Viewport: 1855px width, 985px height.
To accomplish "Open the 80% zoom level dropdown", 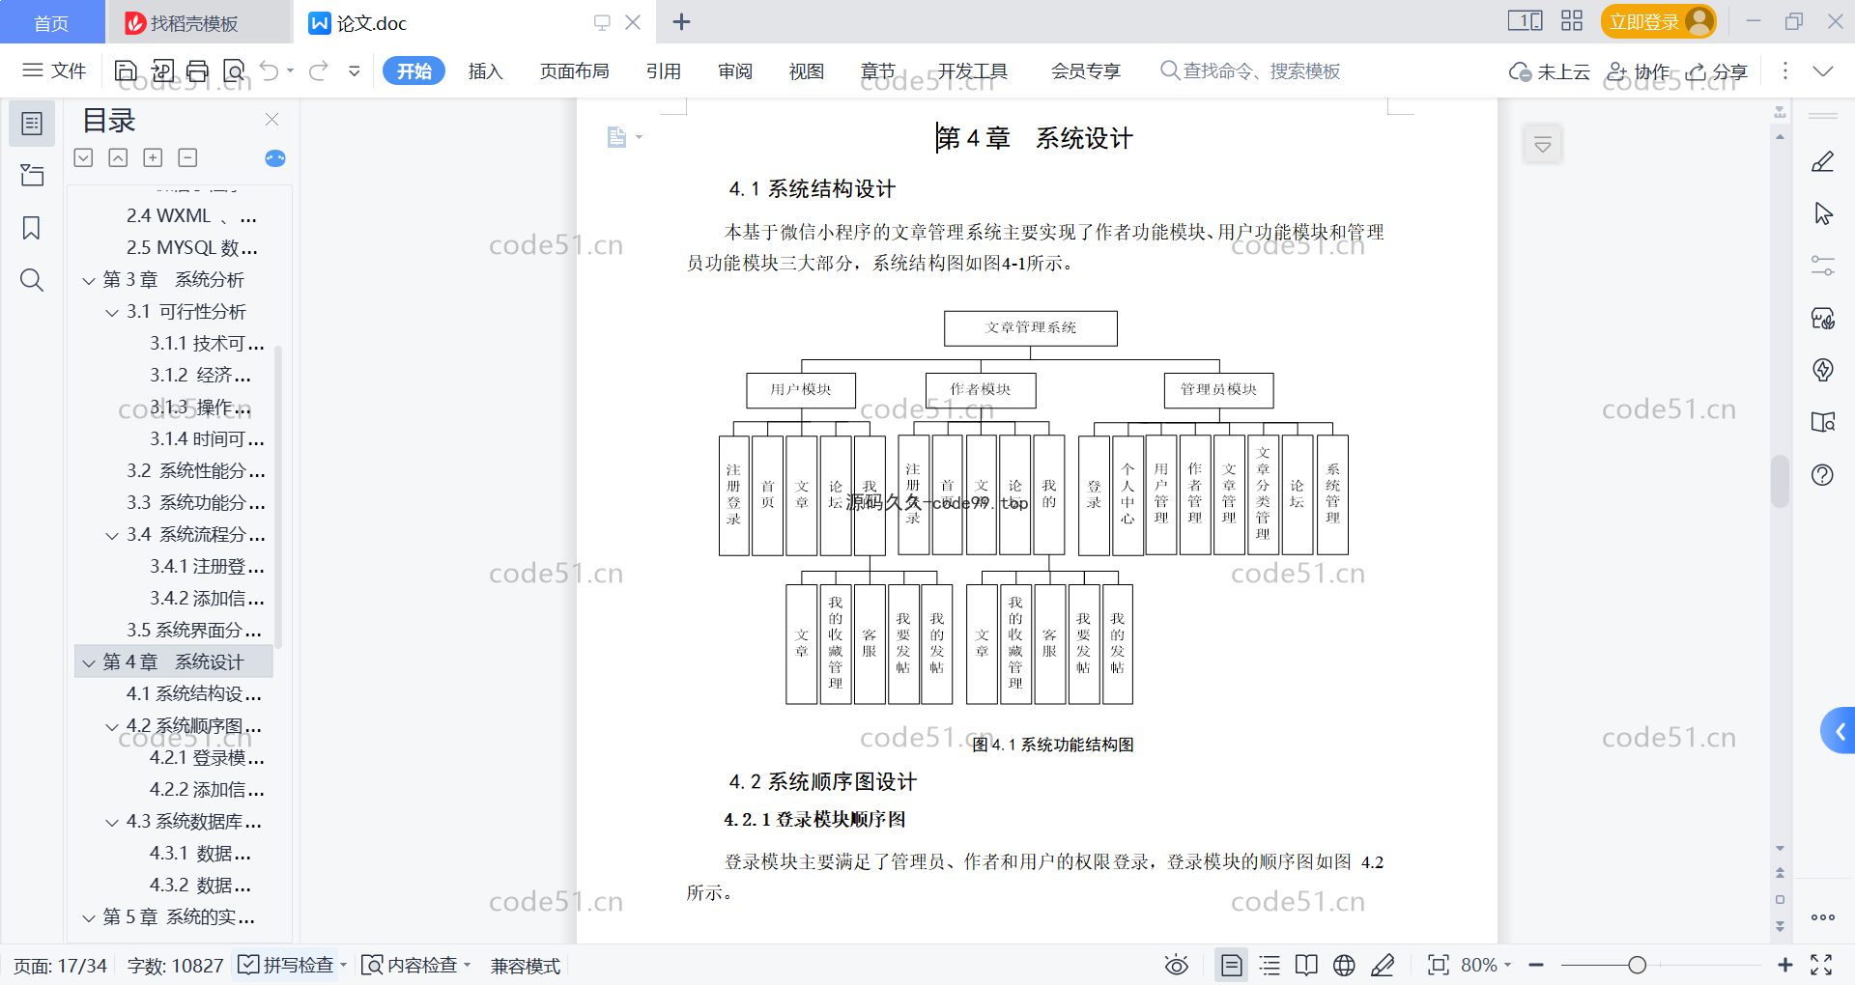I will pyautogui.click(x=1486, y=965).
